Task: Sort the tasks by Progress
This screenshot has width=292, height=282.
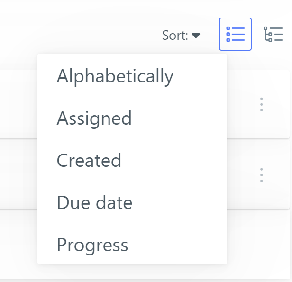Action: [92, 245]
